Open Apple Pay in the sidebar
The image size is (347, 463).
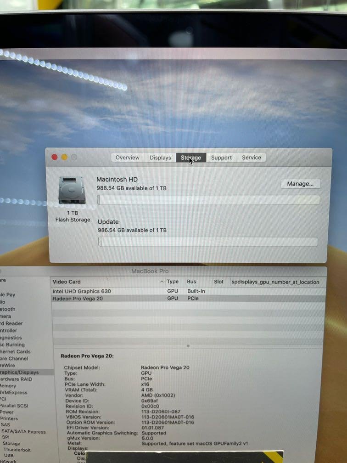(x=8, y=295)
